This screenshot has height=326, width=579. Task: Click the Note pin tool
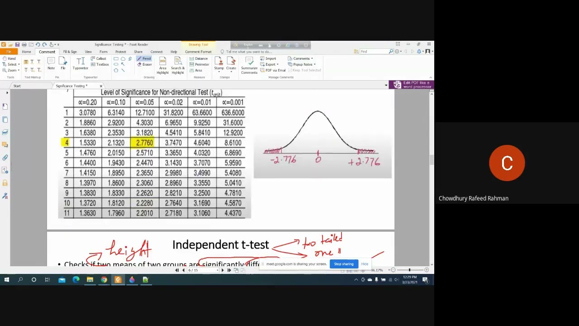click(51, 64)
